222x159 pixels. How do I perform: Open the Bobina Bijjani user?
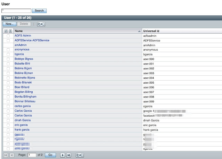click(x=23, y=68)
